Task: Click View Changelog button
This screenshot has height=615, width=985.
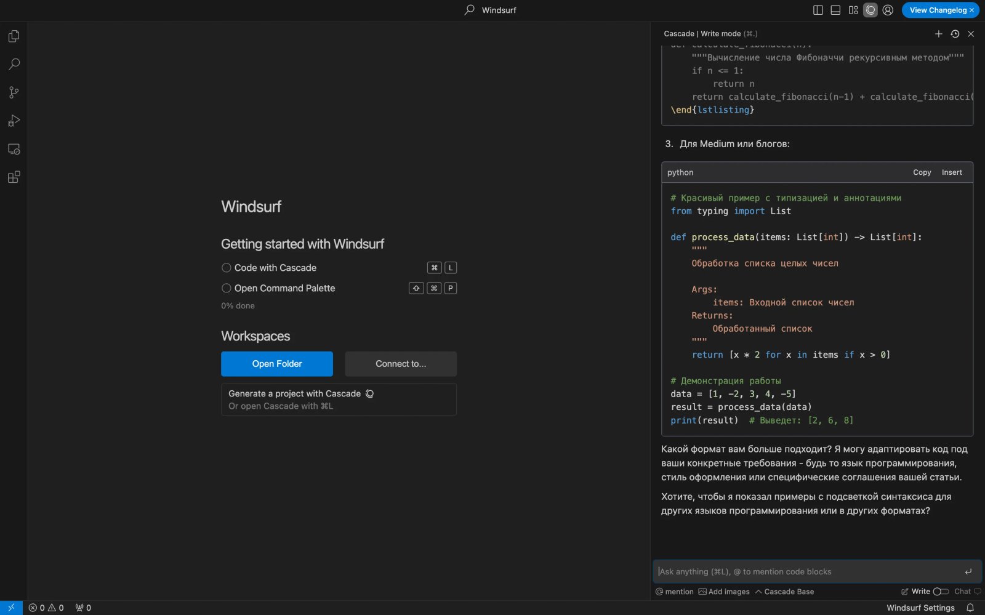Action: pyautogui.click(x=938, y=10)
